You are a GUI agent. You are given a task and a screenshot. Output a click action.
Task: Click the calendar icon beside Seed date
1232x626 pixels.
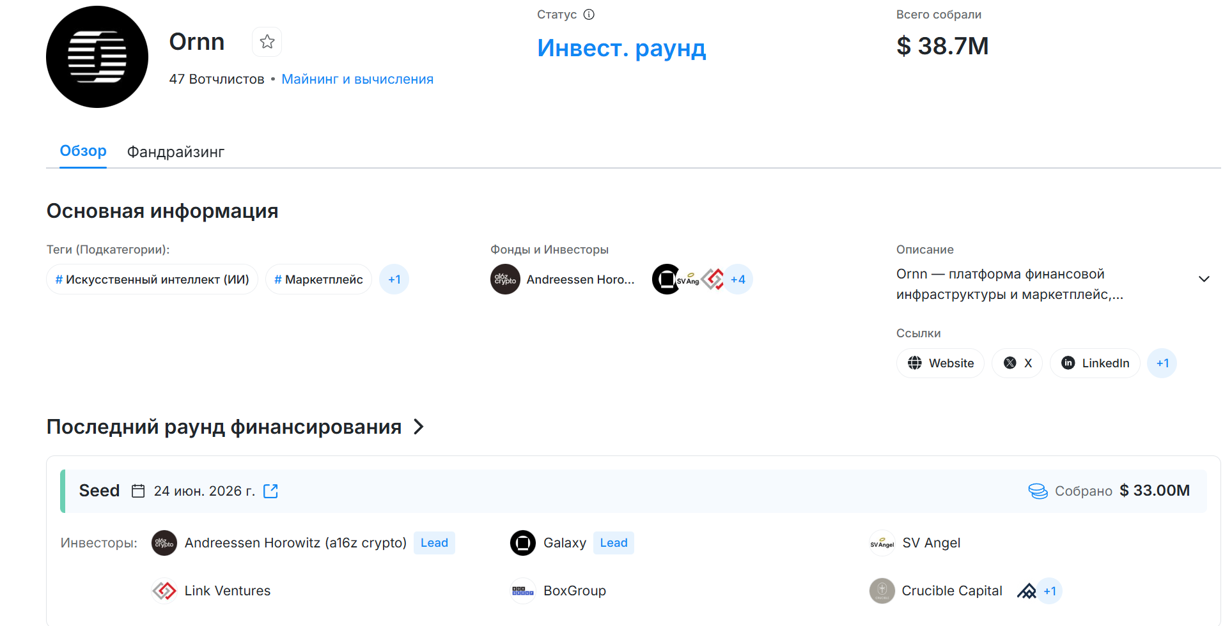tap(138, 491)
